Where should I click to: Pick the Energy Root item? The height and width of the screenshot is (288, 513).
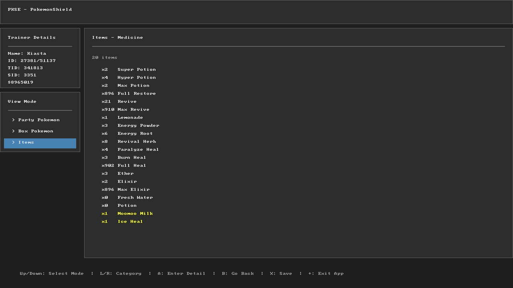(x=127, y=134)
